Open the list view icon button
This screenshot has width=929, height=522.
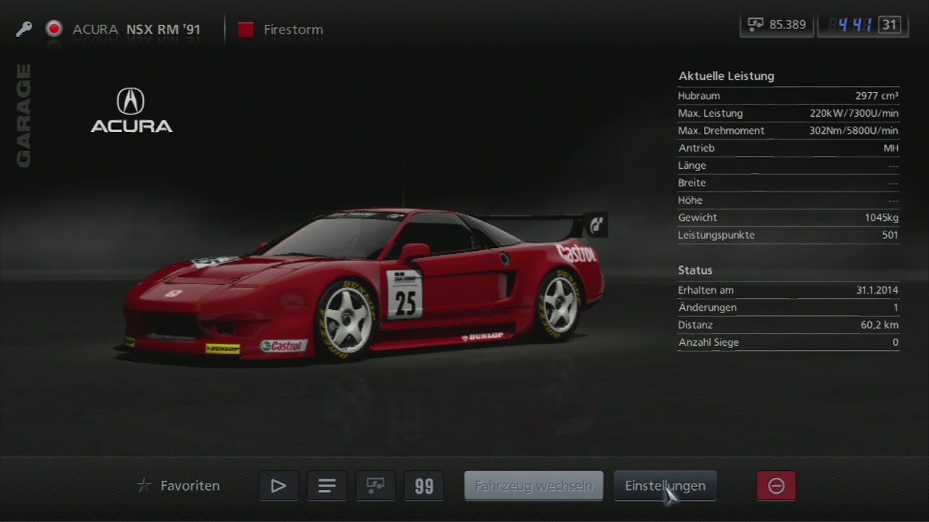pos(327,486)
